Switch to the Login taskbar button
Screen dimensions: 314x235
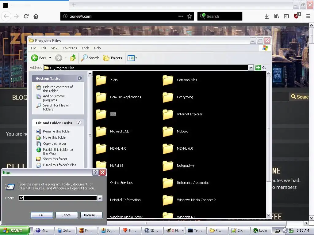tap(261, 230)
